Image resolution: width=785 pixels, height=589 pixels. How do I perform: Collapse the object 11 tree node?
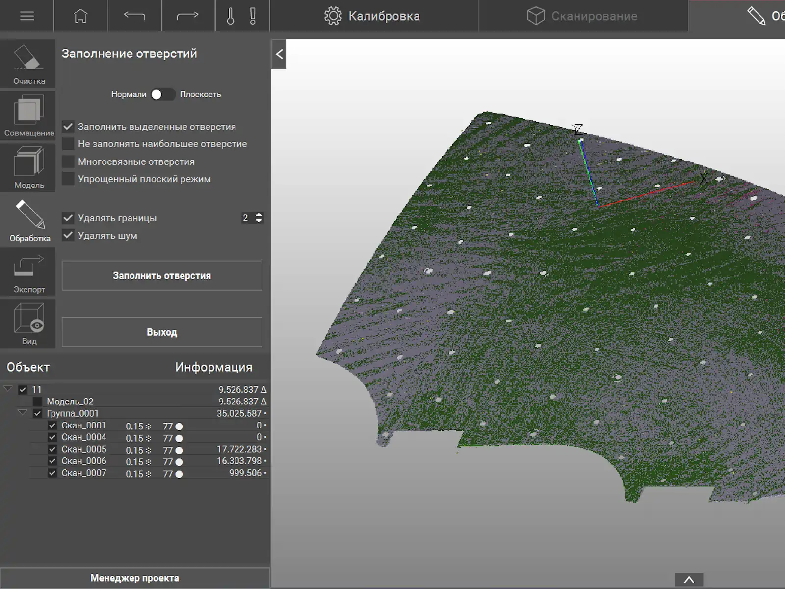pos(8,389)
